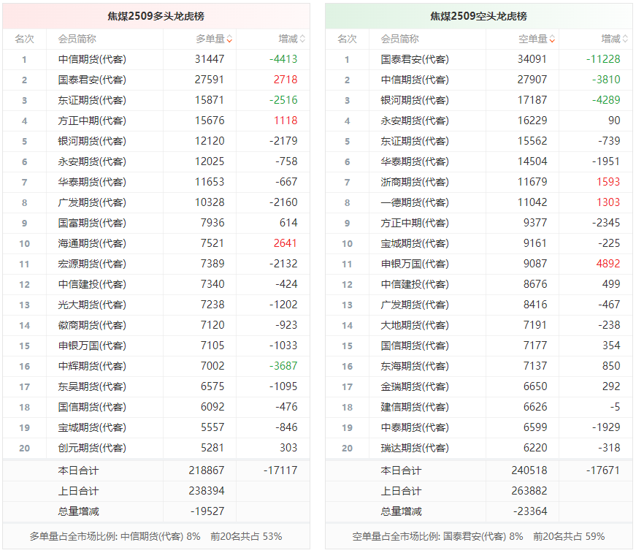Image resolution: width=636 pixels, height=553 pixels.
Task: Select 东吴期货(代客) row name
Action: click(92, 386)
